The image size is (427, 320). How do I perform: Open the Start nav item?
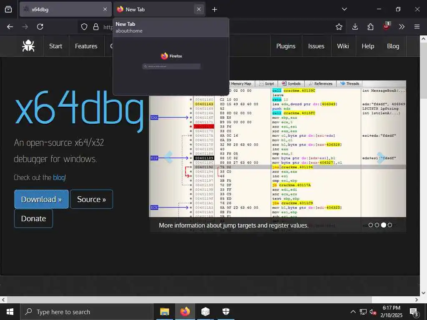pos(56,46)
